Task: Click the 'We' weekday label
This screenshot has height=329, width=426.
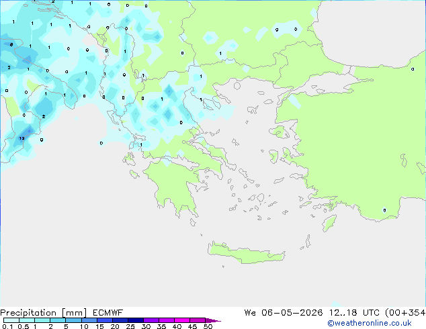Action: point(250,313)
